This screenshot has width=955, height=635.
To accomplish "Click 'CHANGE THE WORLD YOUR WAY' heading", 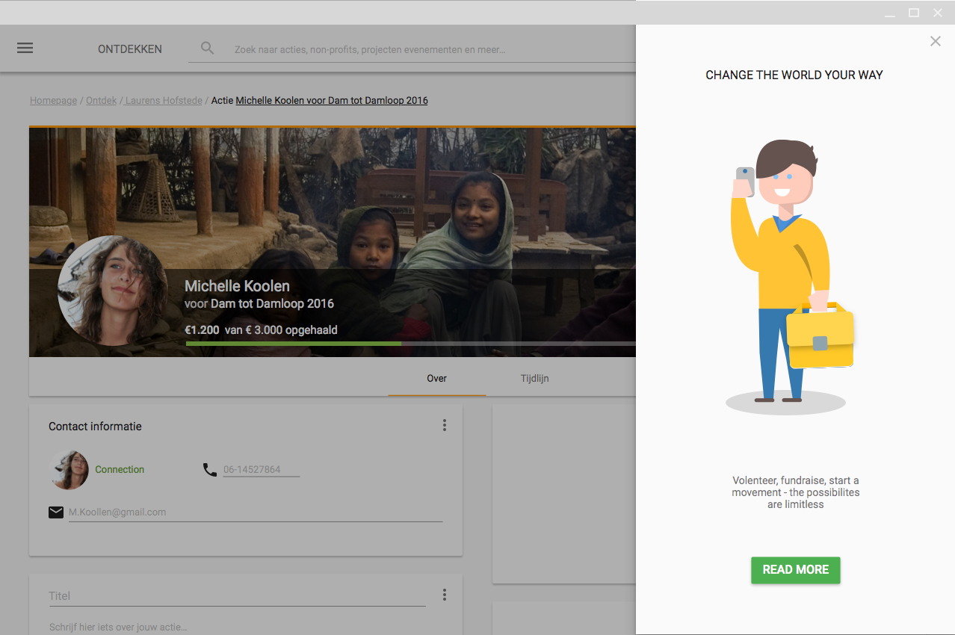I will click(794, 75).
